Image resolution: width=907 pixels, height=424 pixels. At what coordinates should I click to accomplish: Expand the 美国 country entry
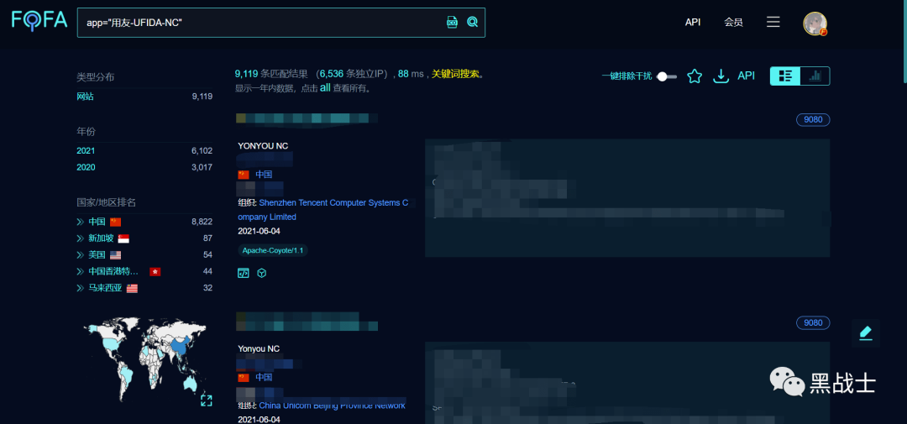click(81, 255)
